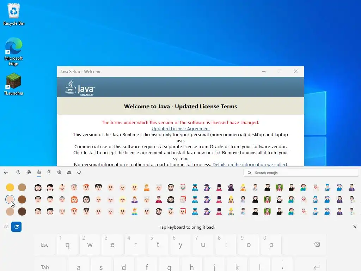
Task: Close the Java Setup window
Action: (296, 71)
